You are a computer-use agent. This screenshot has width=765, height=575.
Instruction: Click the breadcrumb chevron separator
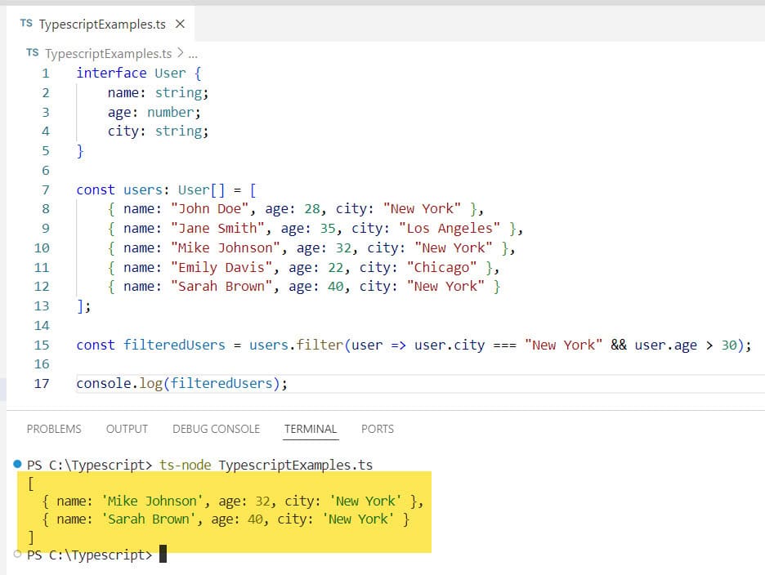[181, 52]
